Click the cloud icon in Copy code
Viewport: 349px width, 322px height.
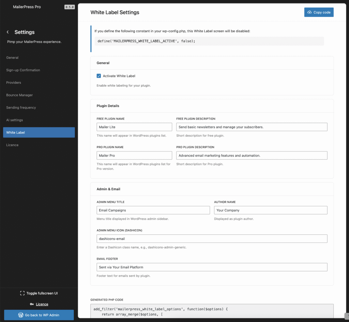(x=309, y=12)
